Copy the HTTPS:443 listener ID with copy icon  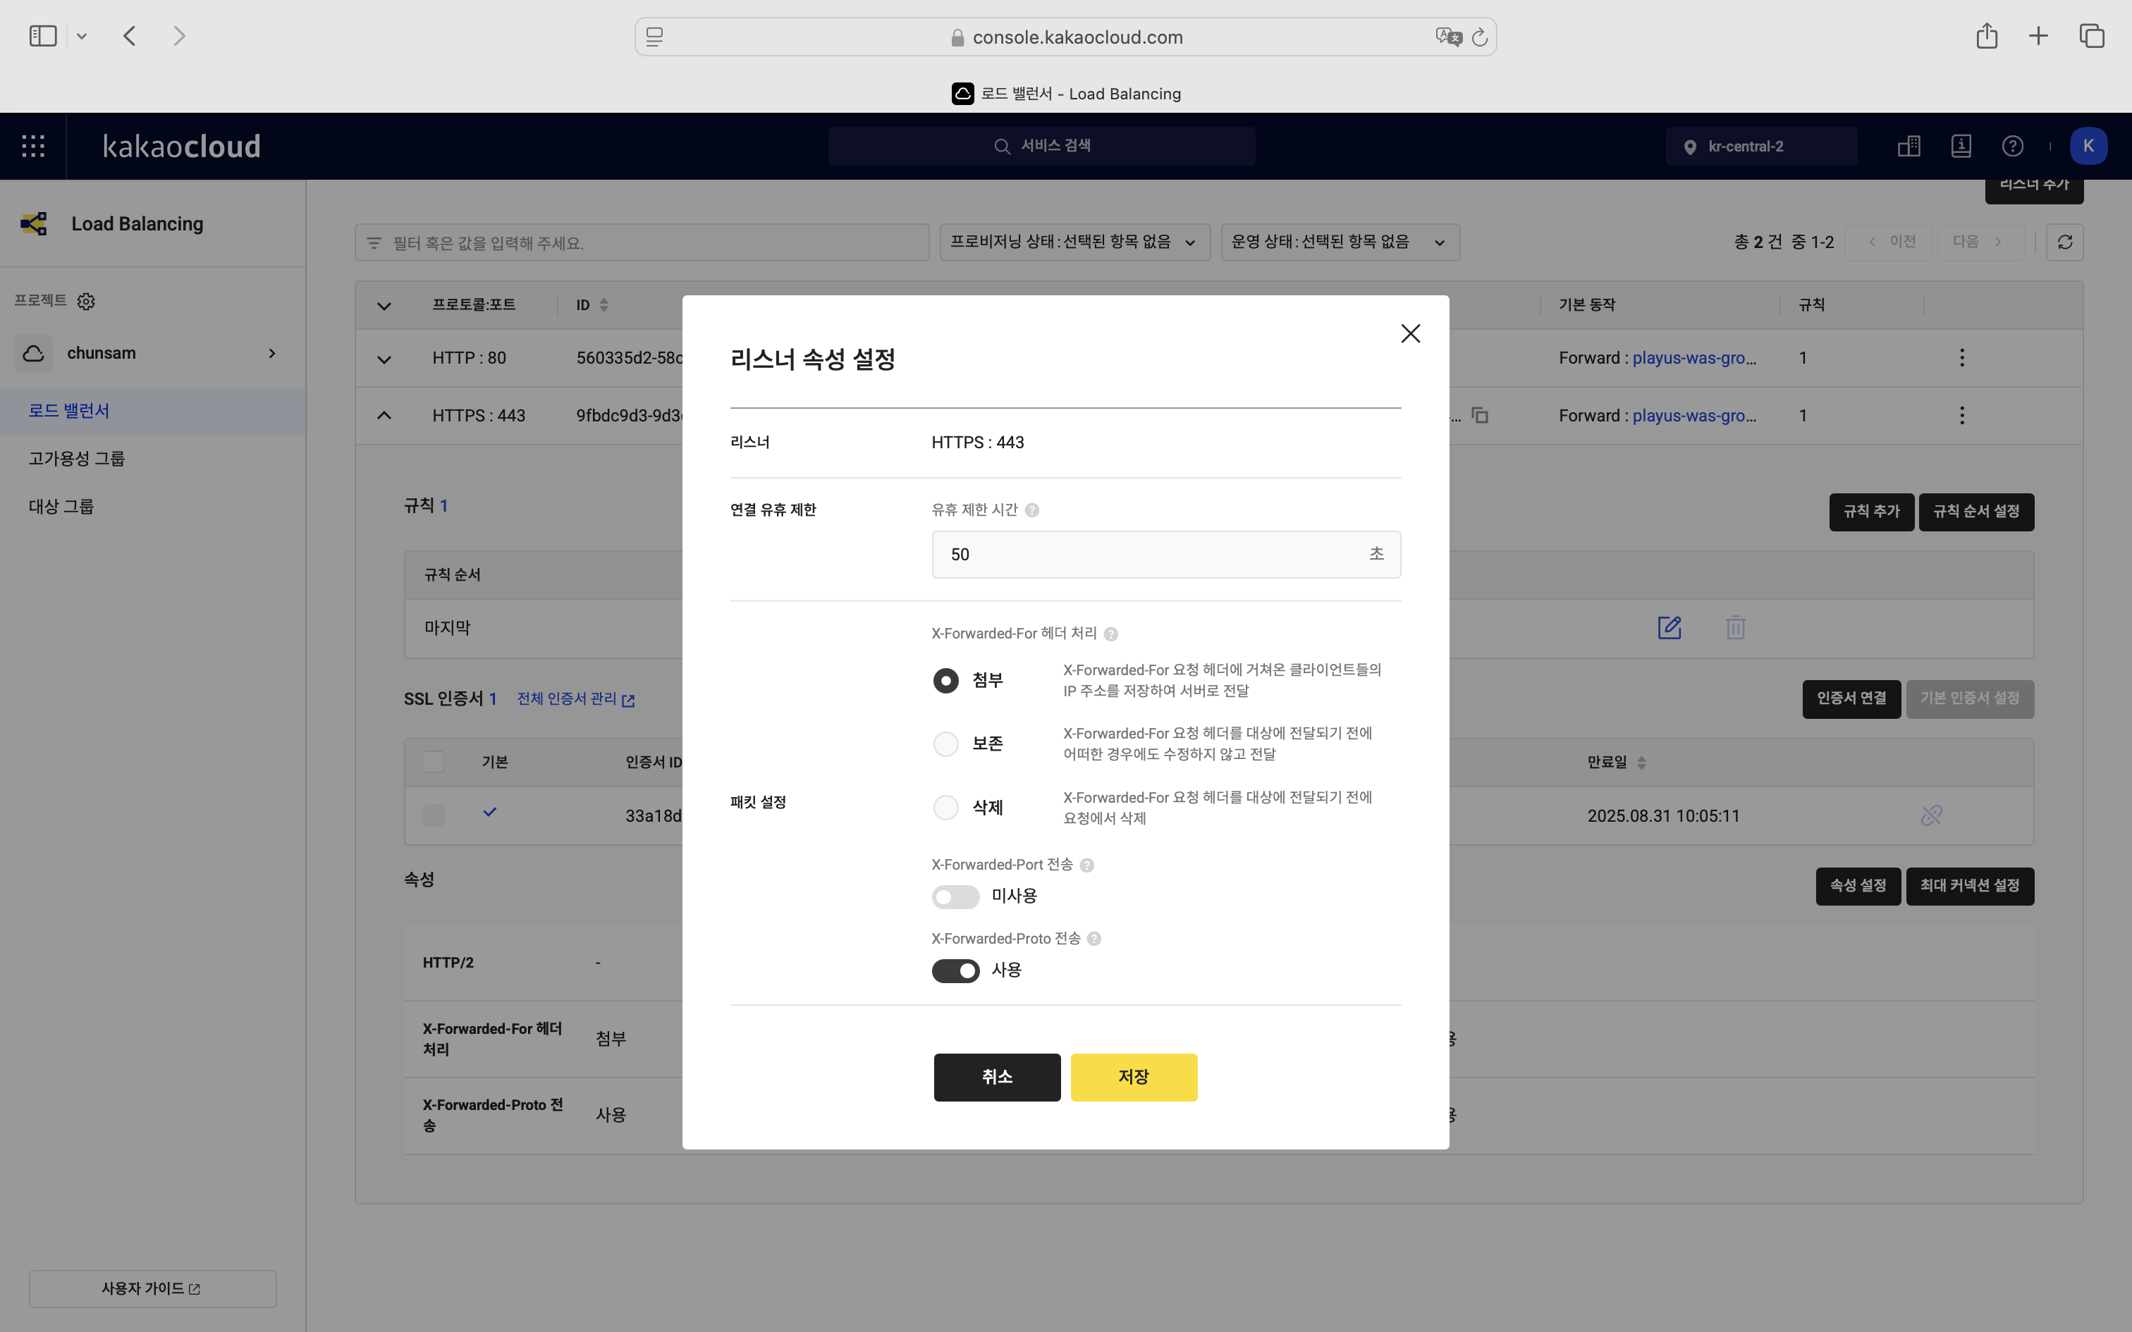click(x=1479, y=415)
